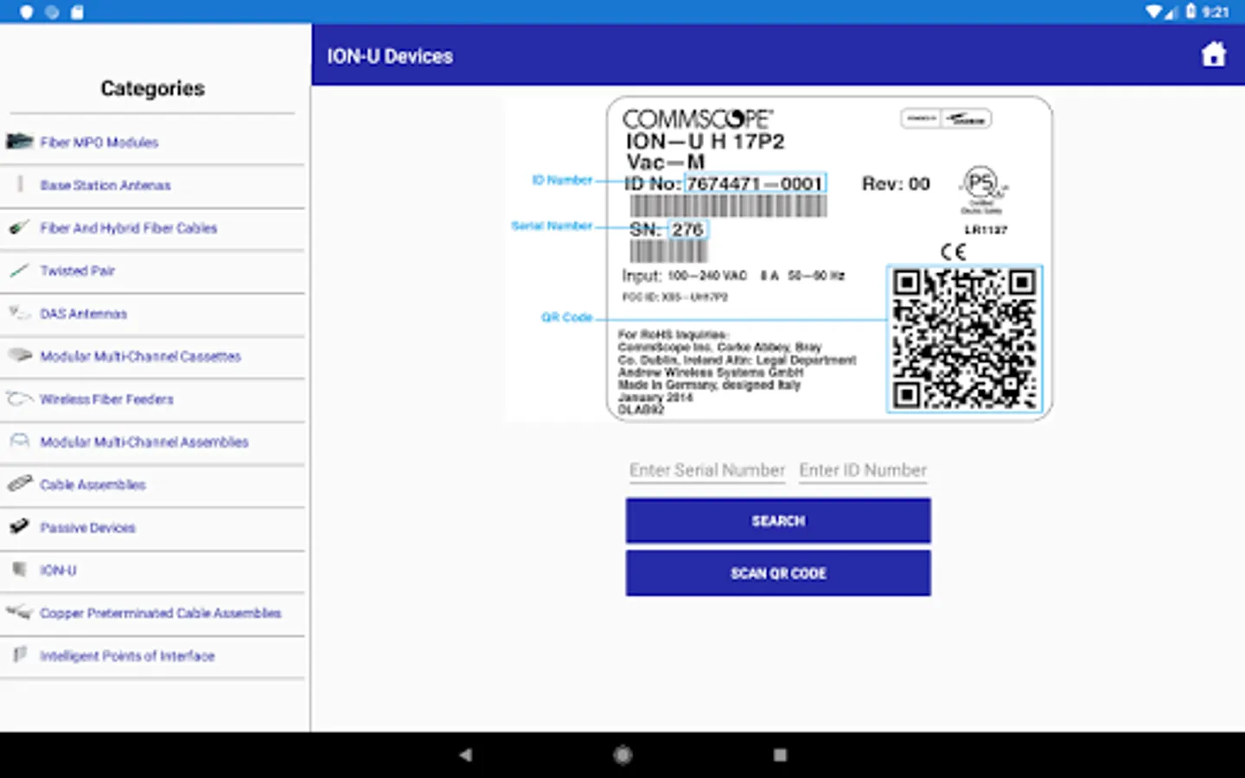Click the SEARCH button
Image resolution: width=1245 pixels, height=778 pixels.
(x=778, y=520)
